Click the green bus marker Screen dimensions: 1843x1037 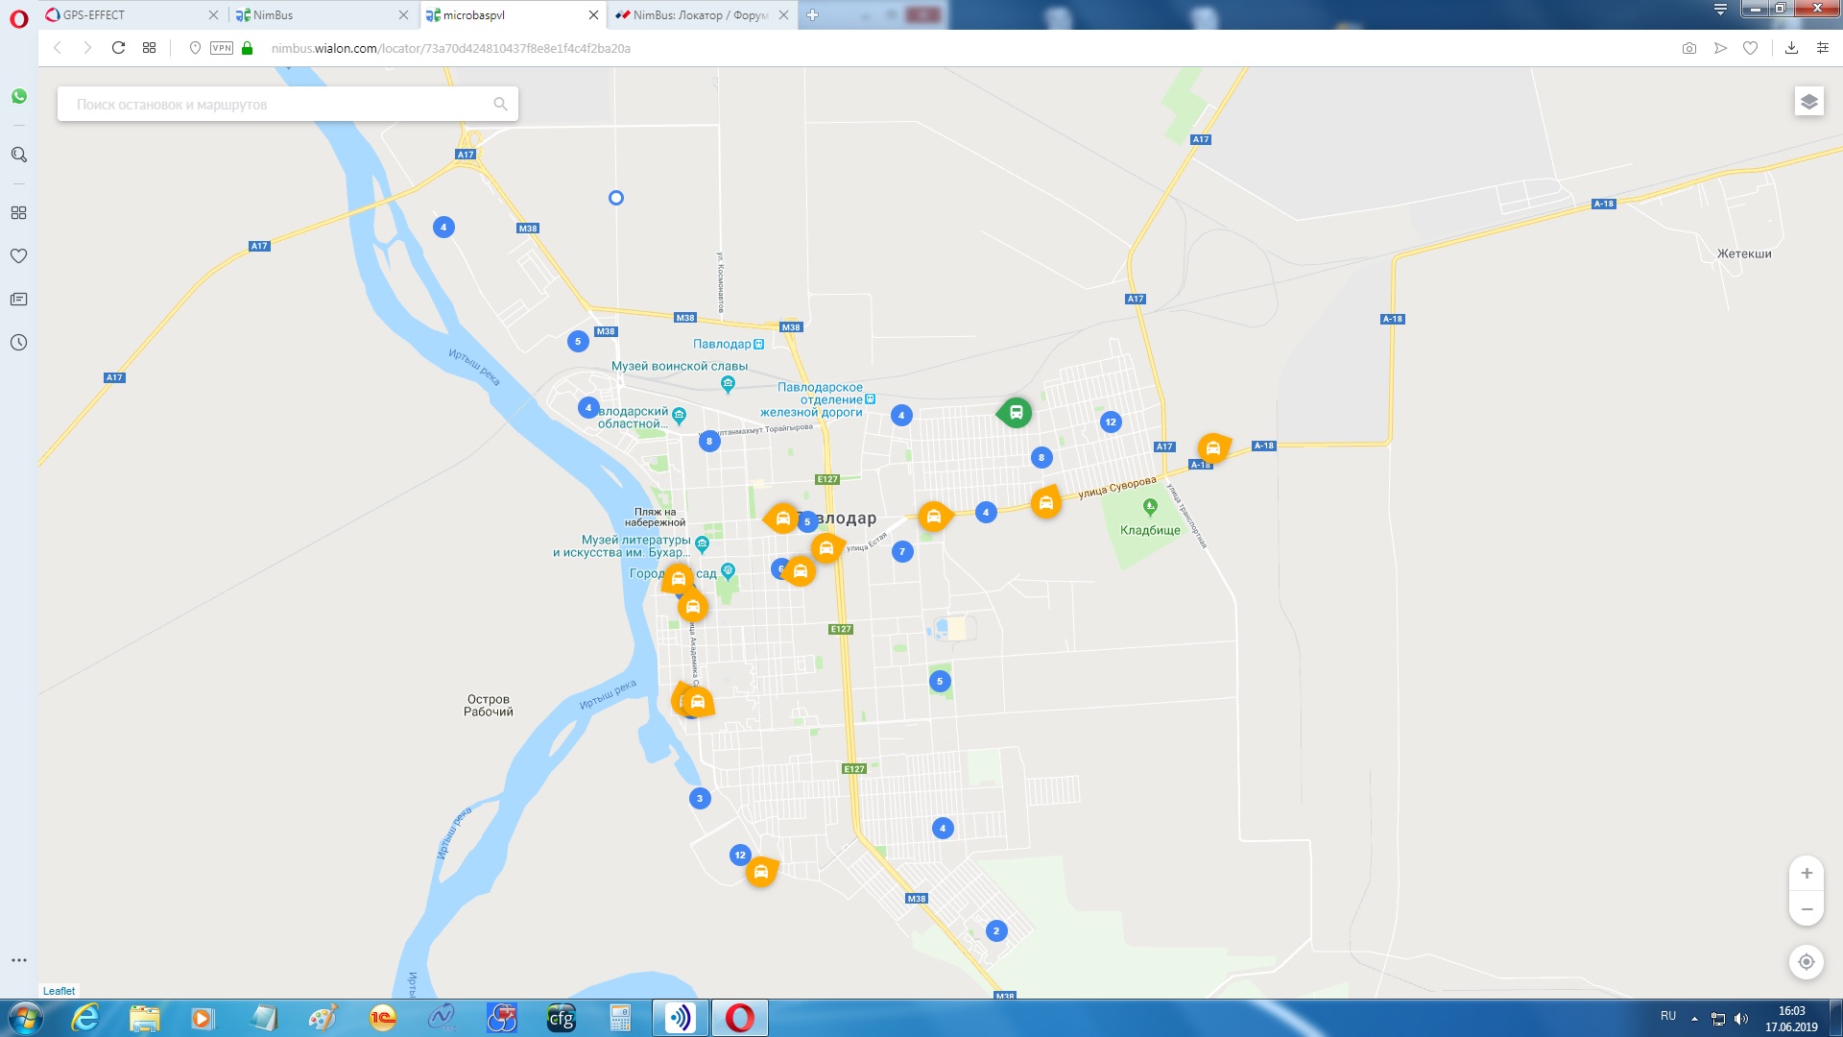pos(1016,413)
